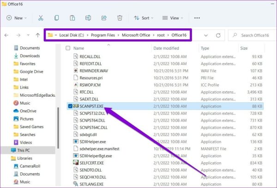Open the View dropdown menu
The width and height of the screenshot is (277, 188).
pyautogui.click(x=173, y=18)
